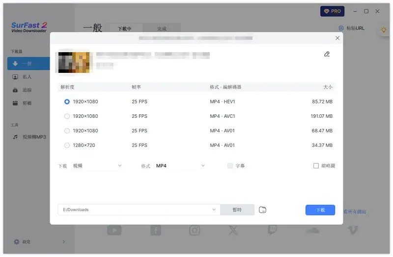This screenshot has height=257, width=393.
Task: Switch to the 完成 tab
Action: pyautogui.click(x=162, y=29)
